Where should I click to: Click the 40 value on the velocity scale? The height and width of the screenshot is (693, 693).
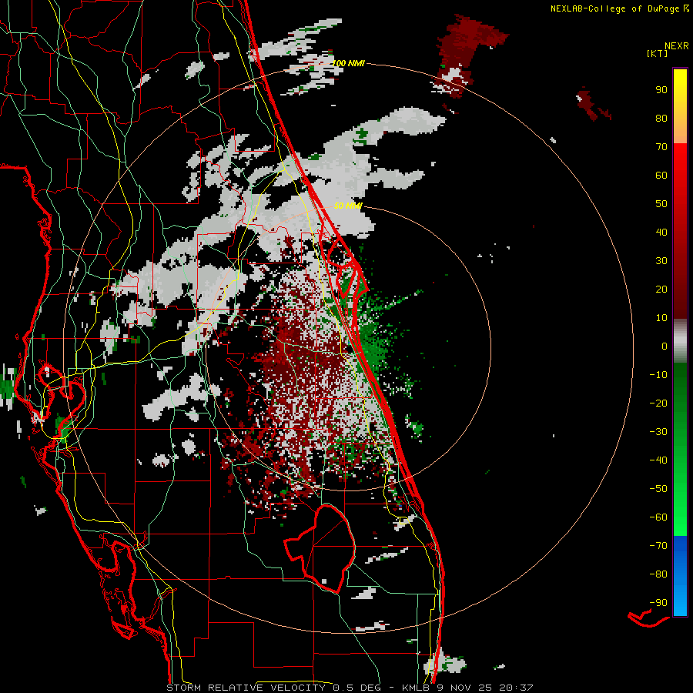[x=661, y=233]
